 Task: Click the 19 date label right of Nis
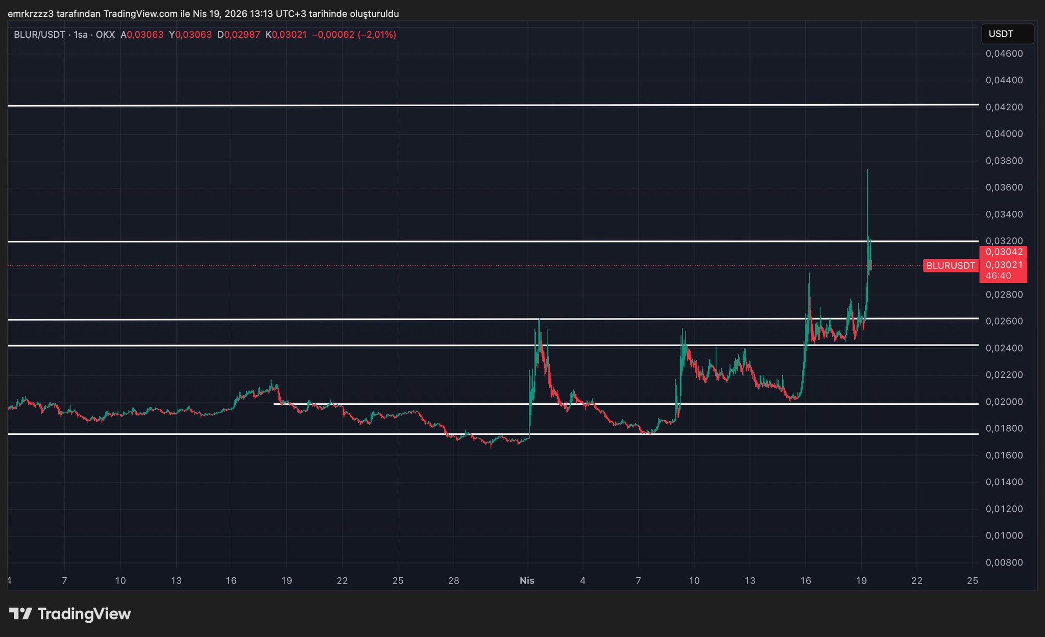[861, 581]
